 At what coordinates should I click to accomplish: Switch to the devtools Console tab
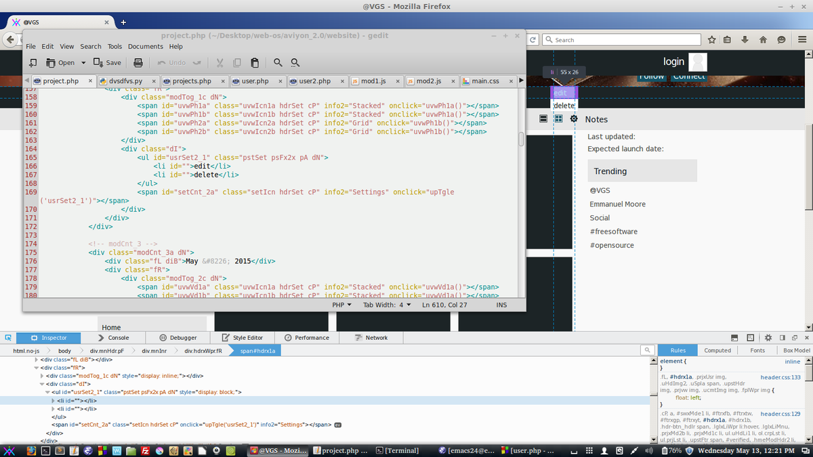[x=113, y=337]
